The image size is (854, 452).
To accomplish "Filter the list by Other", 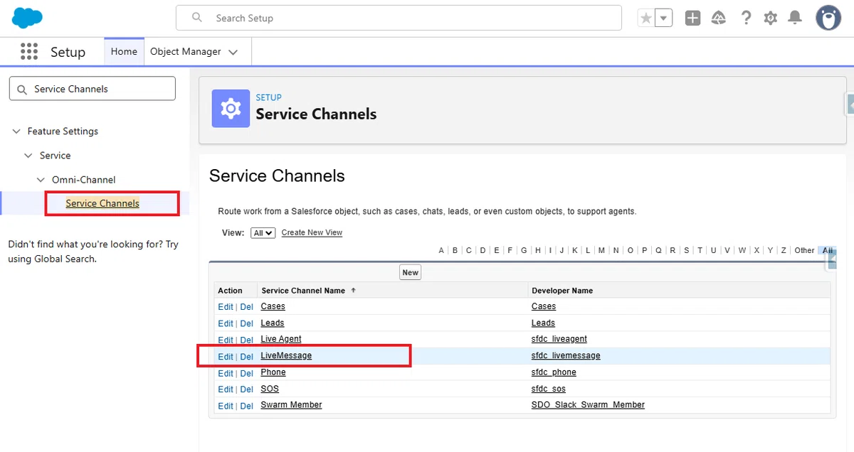I will pos(804,250).
